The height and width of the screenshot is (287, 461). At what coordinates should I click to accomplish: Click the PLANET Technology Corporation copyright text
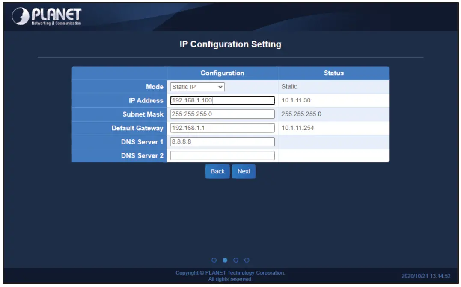pyautogui.click(x=230, y=272)
